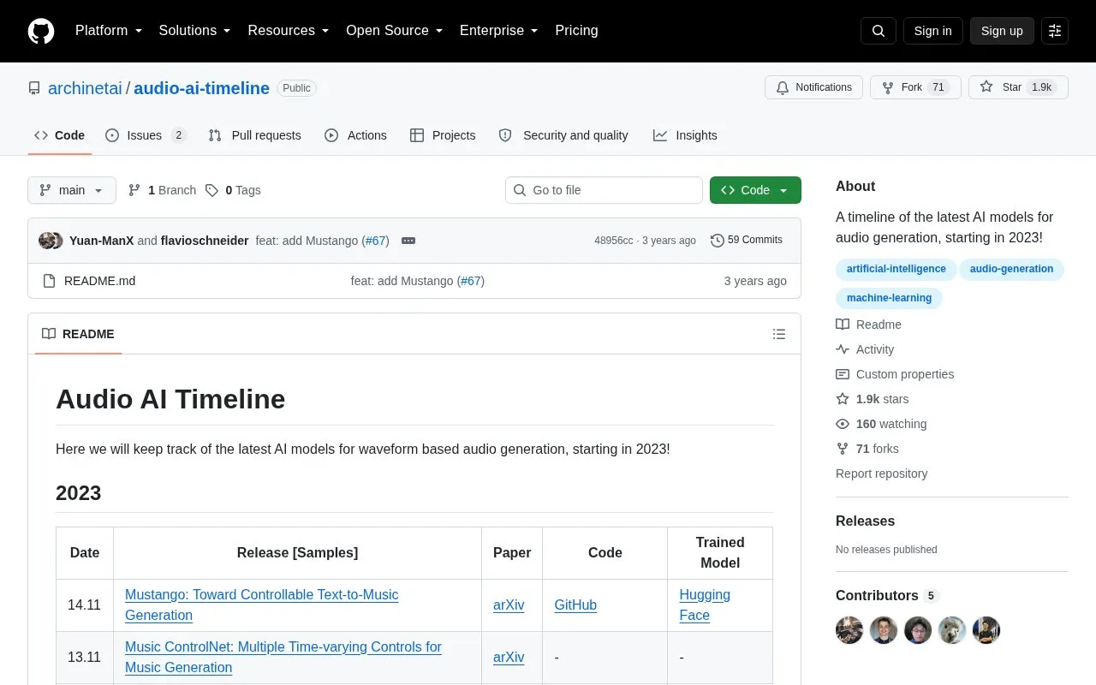1096x685 pixels.
Task: Fork the repository via Fork button
Action: 915,87
